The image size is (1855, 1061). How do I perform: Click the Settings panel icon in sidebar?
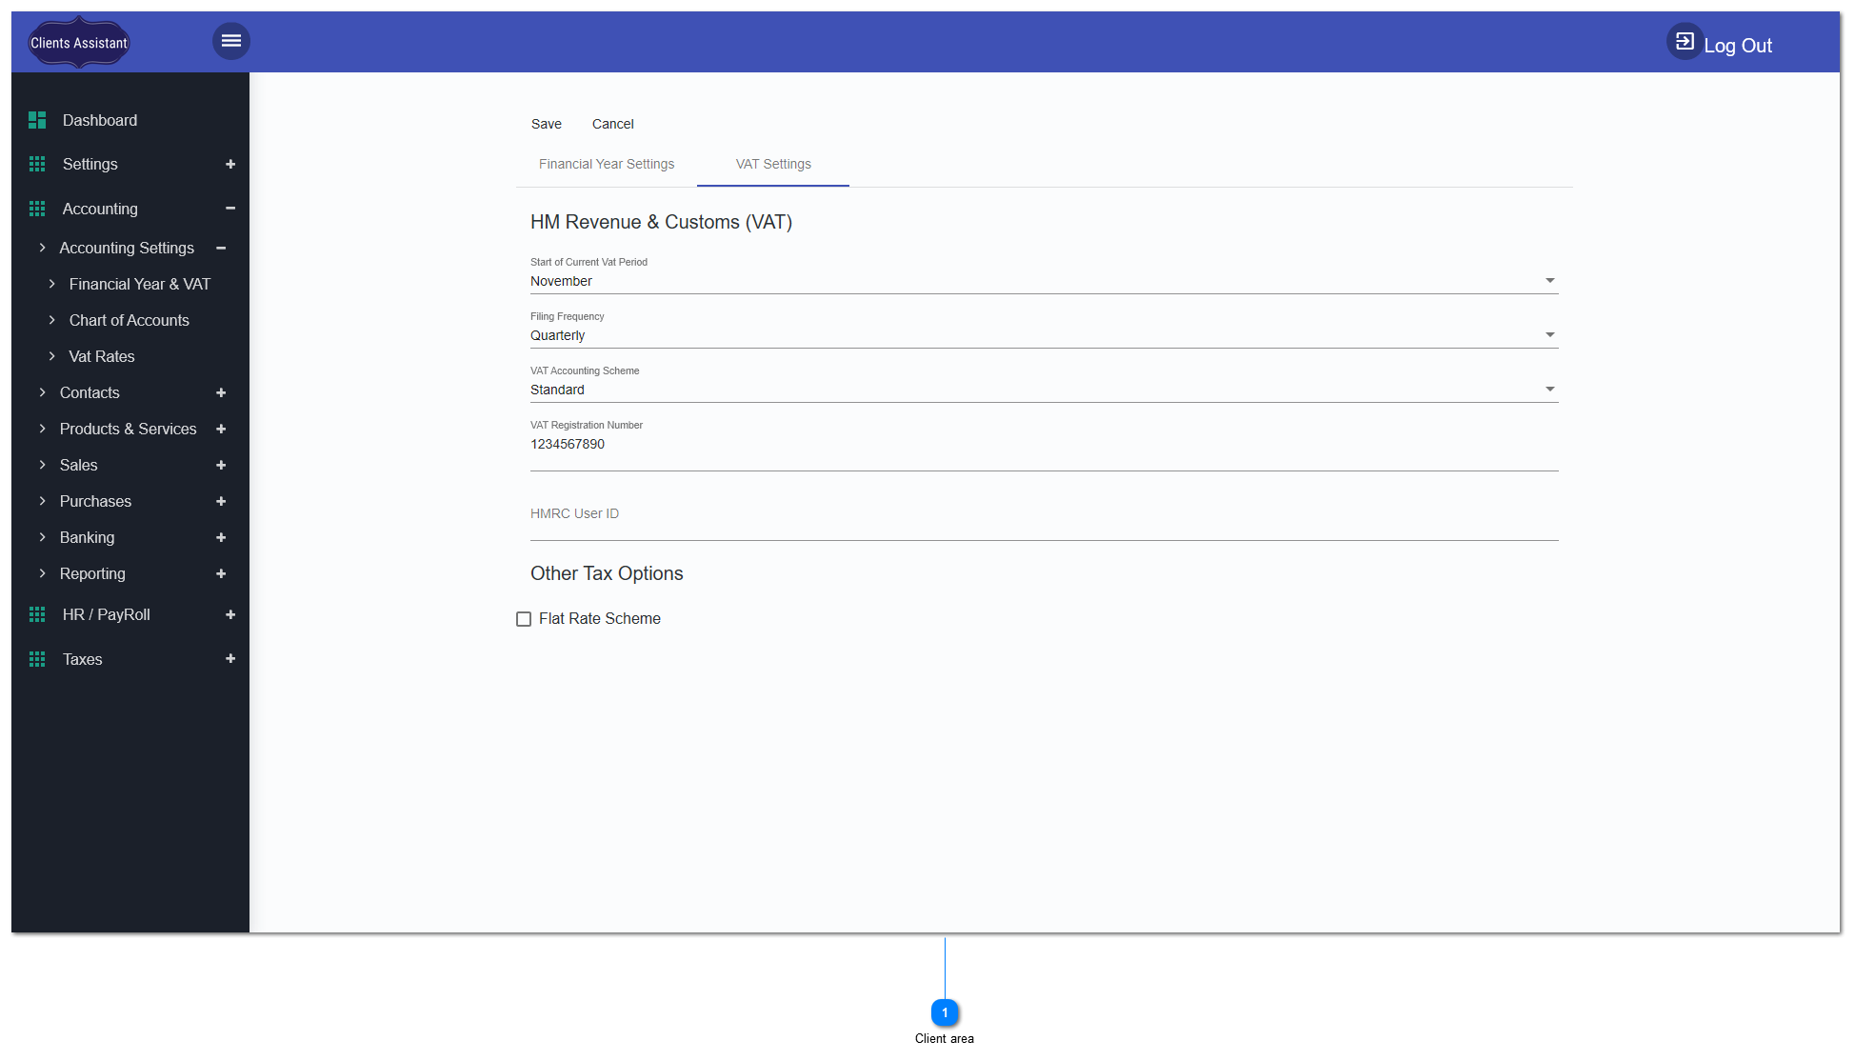(37, 164)
